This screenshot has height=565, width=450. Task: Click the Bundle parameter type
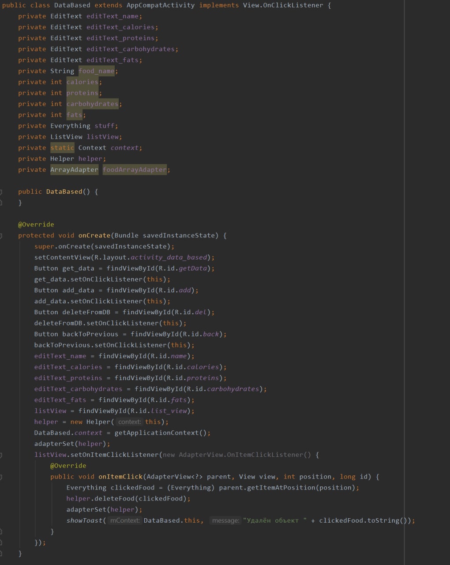pos(127,236)
